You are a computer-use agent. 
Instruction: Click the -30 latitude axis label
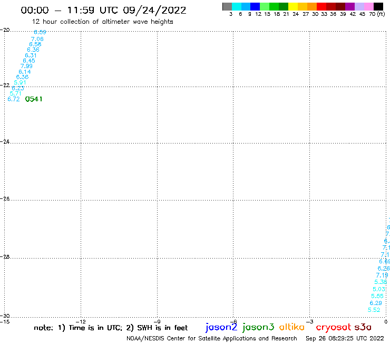click(x=5, y=316)
